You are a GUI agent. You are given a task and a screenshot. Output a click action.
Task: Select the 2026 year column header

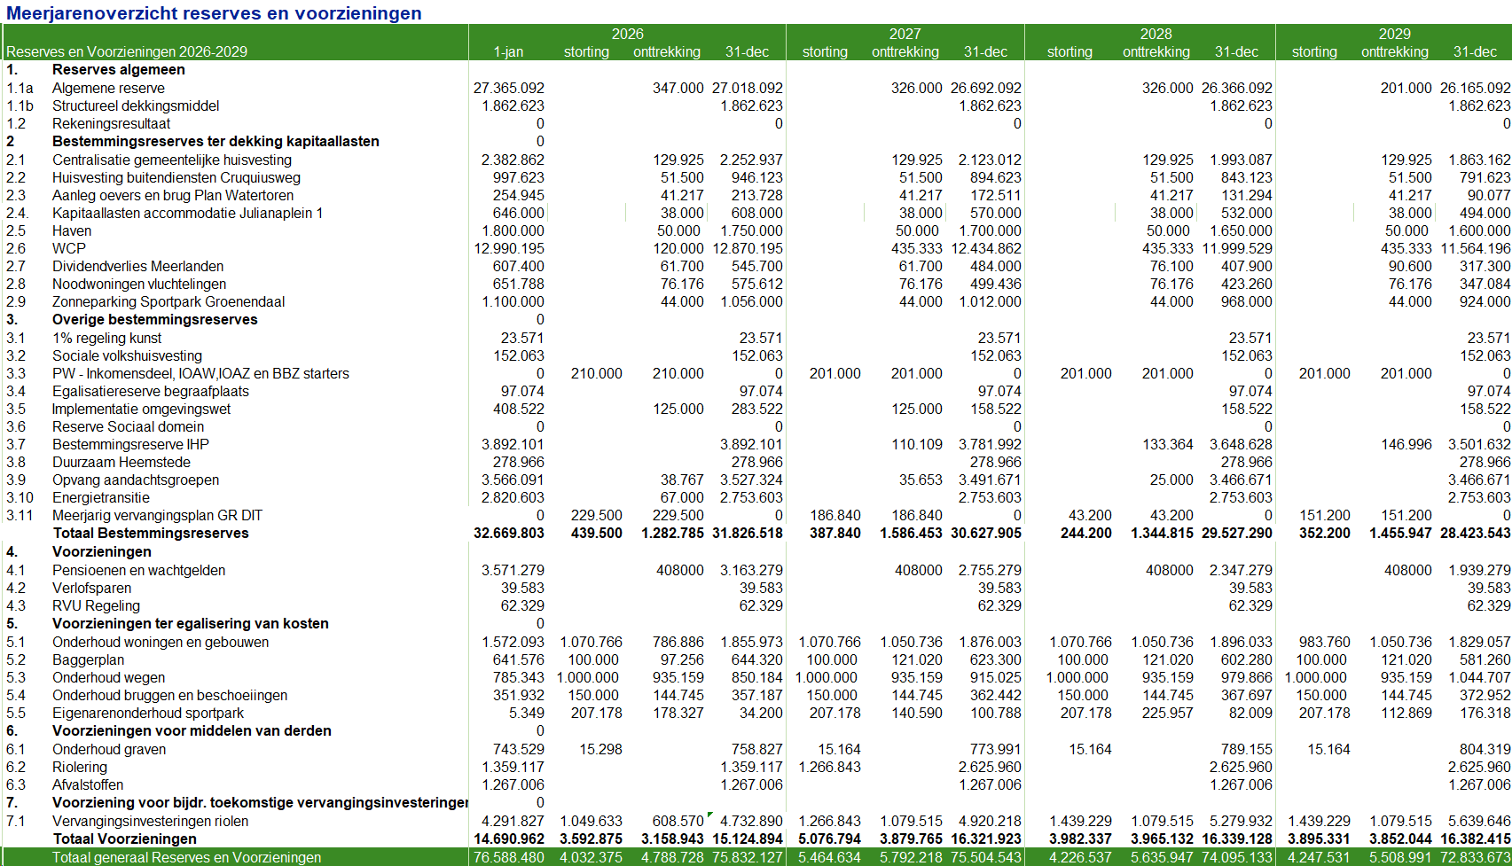click(x=627, y=34)
